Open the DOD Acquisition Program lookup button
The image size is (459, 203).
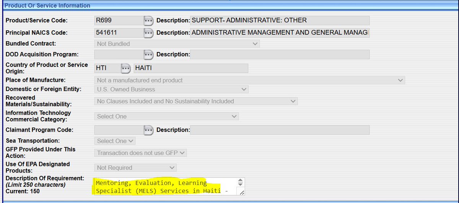[148, 55]
